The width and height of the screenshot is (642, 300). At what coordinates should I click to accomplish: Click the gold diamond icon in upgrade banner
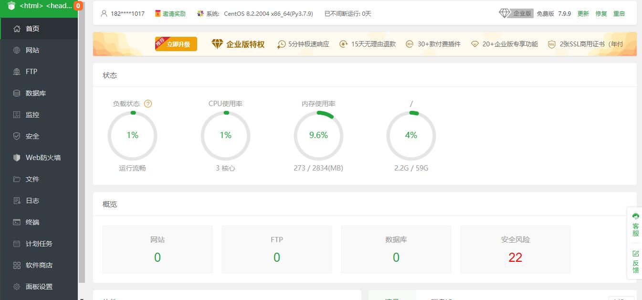[217, 44]
